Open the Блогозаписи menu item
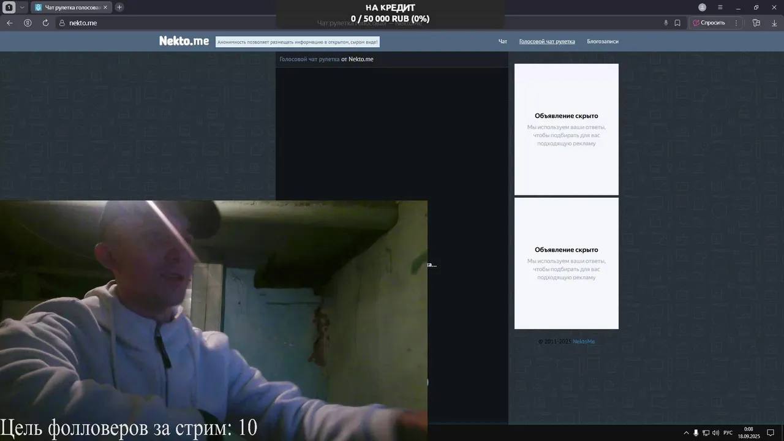Screen dimensions: 784x441 tap(603, 42)
